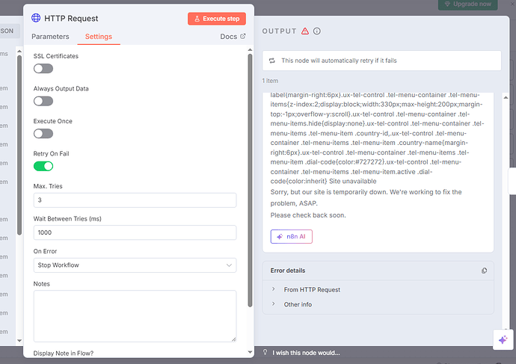This screenshot has width=516, height=364.
Task: Open the sparkle AI assistant button
Action: 502,339
